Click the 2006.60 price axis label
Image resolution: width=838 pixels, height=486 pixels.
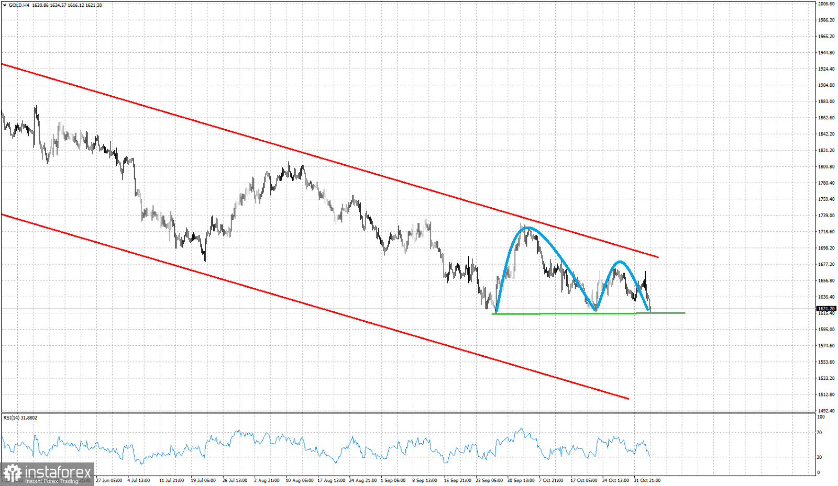[x=826, y=4]
